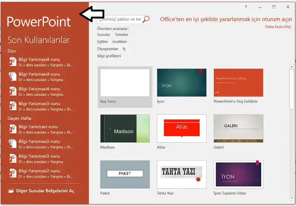The width and height of the screenshot is (296, 206).
Task: Search suggested term İş
Action: point(124,49)
